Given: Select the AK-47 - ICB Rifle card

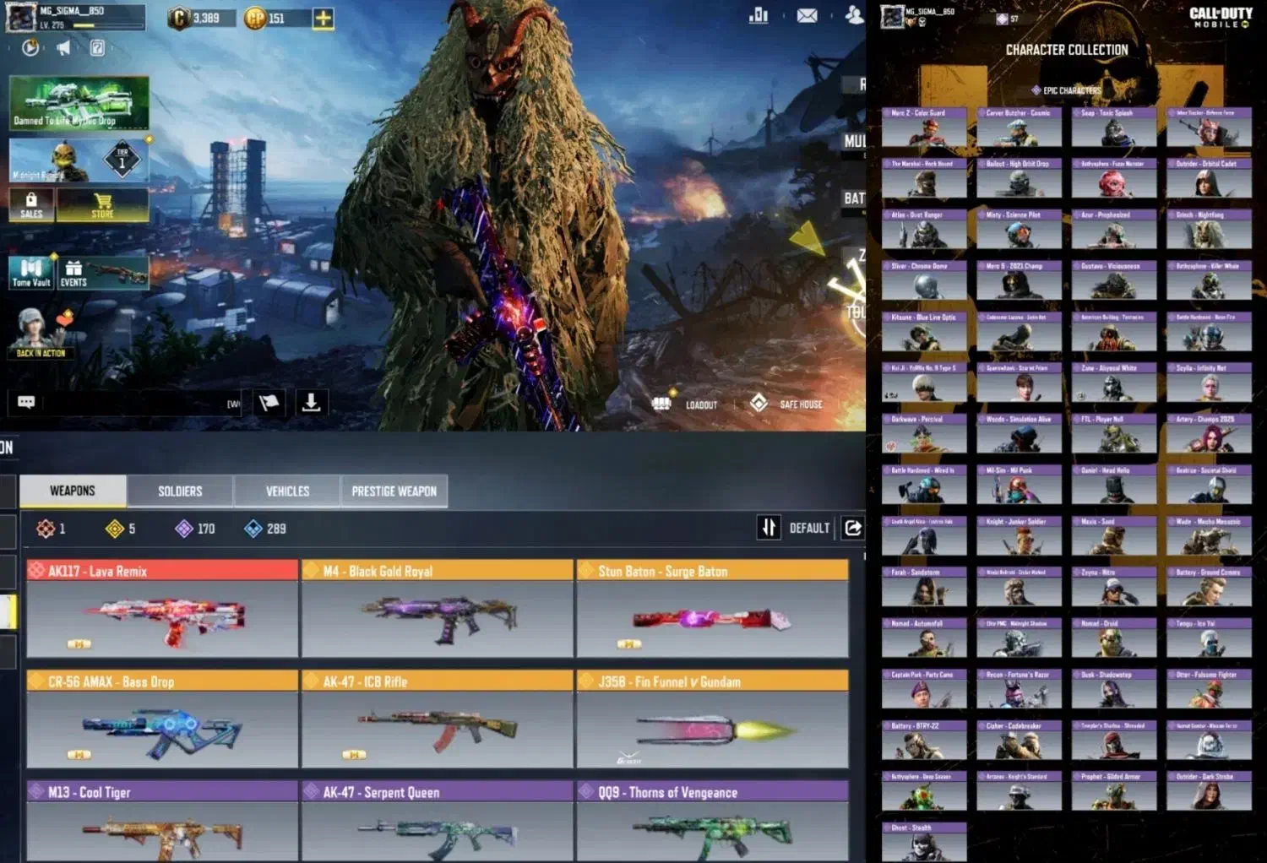Looking at the screenshot, I should point(438,719).
